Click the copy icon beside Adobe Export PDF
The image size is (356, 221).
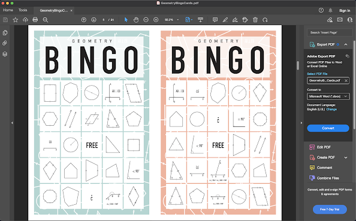(347, 56)
